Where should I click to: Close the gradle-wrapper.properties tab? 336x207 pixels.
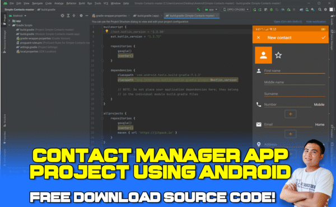129,16
